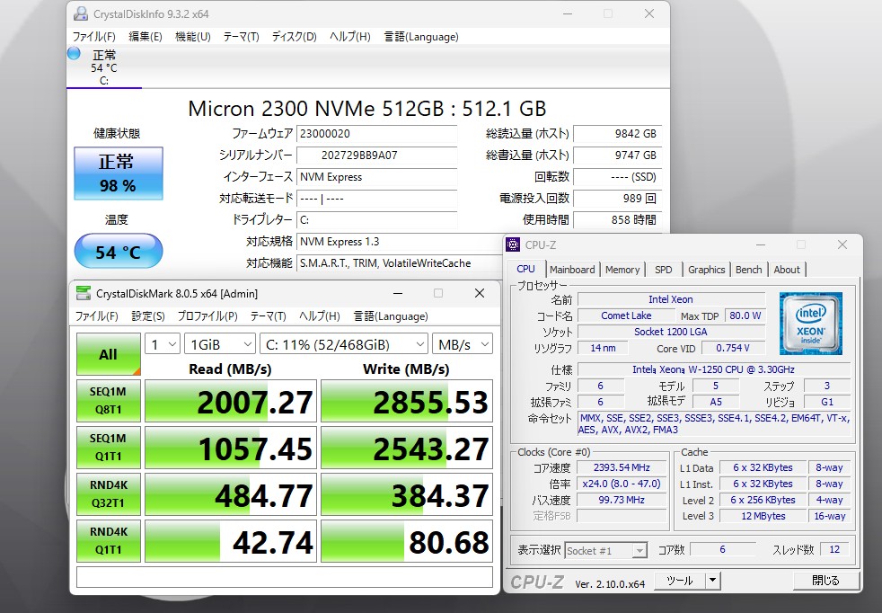Click the RND4K Q32T1 write result 384.37

pos(407,494)
